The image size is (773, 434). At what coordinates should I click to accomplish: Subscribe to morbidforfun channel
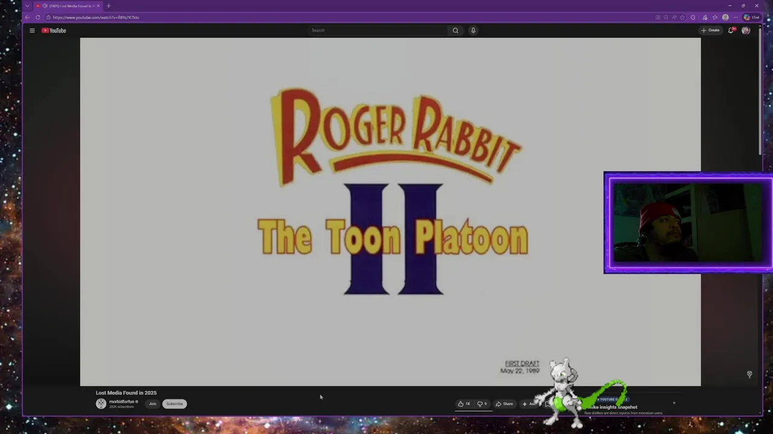point(175,404)
